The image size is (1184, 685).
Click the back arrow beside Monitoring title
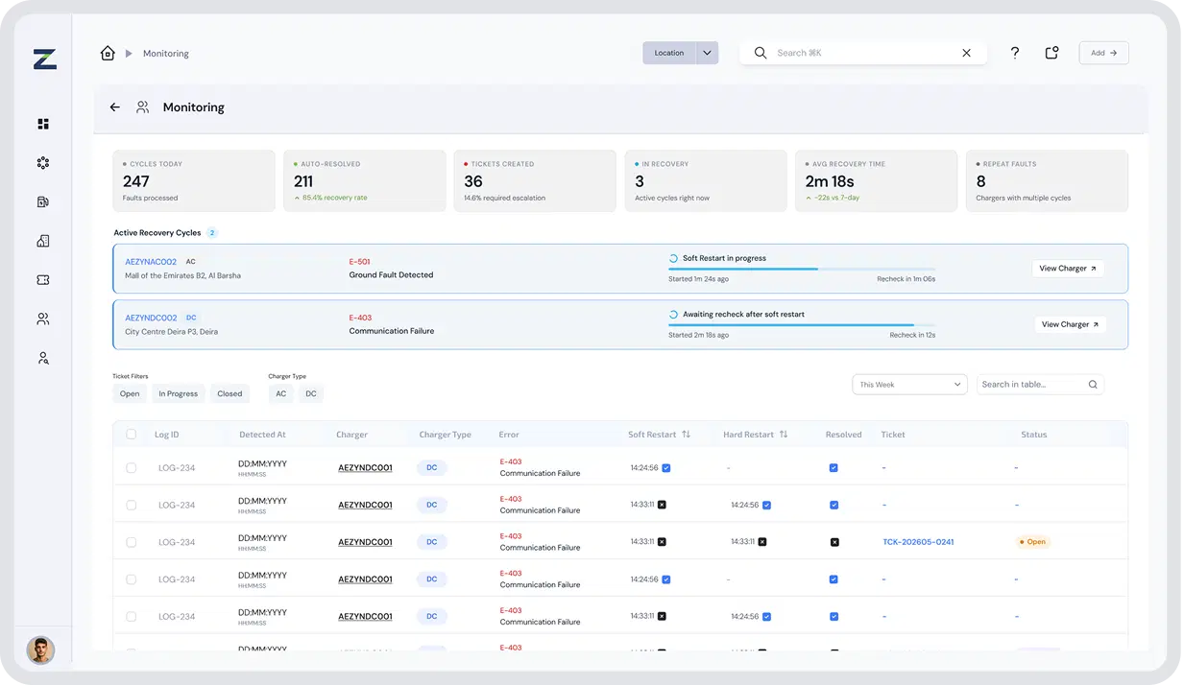(x=115, y=107)
